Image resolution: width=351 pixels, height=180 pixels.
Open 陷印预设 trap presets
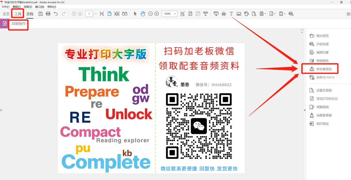point(319,124)
